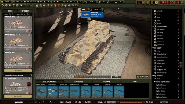185x104 pixels.
Task: Click the staff count input box
Action: (x=111, y=102)
